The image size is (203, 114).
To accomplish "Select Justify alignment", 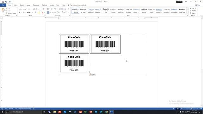I will [55, 12].
